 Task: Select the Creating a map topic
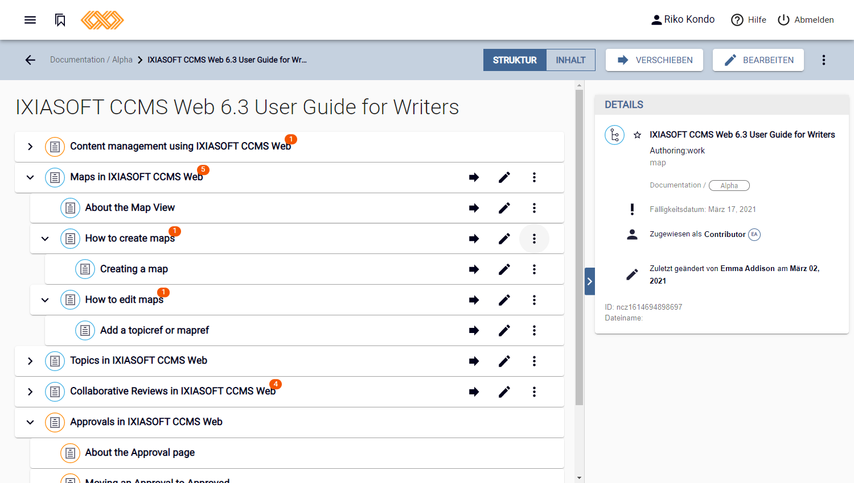point(134,269)
